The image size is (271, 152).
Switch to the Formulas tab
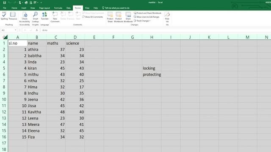58,8
